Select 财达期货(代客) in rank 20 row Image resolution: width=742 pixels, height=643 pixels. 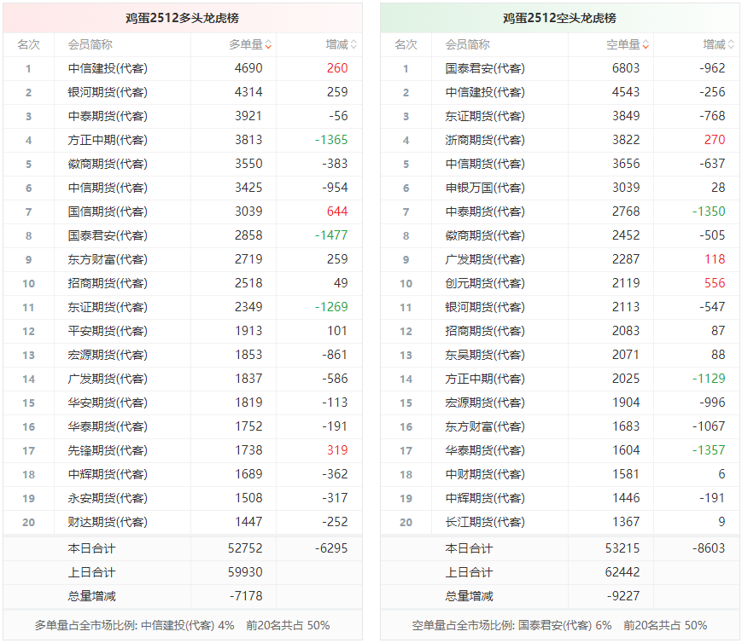click(107, 522)
